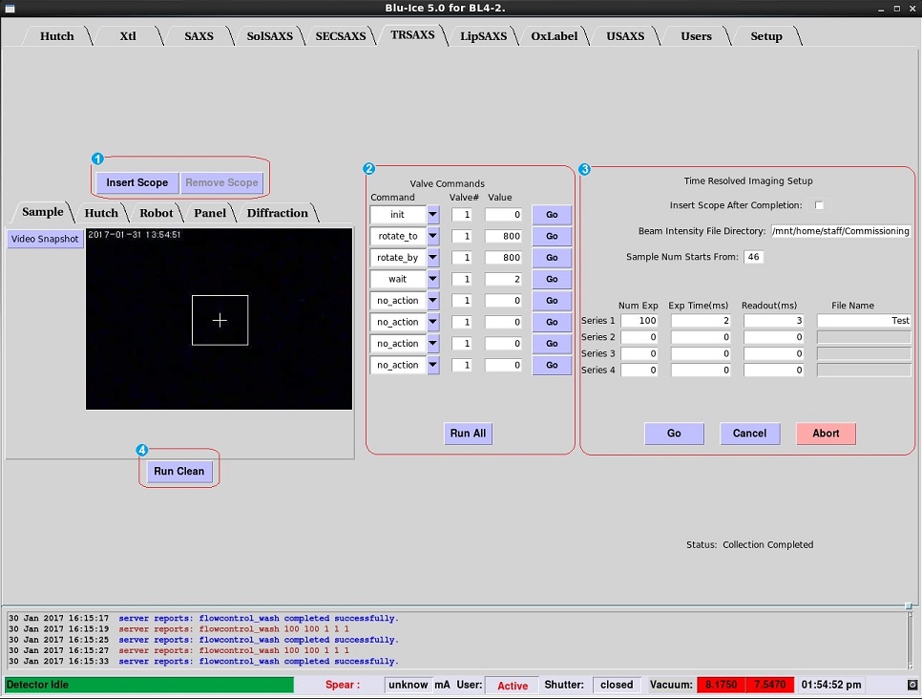This screenshot has height=699, width=922.
Task: Click the Series 1 File Name field
Action: click(864, 321)
